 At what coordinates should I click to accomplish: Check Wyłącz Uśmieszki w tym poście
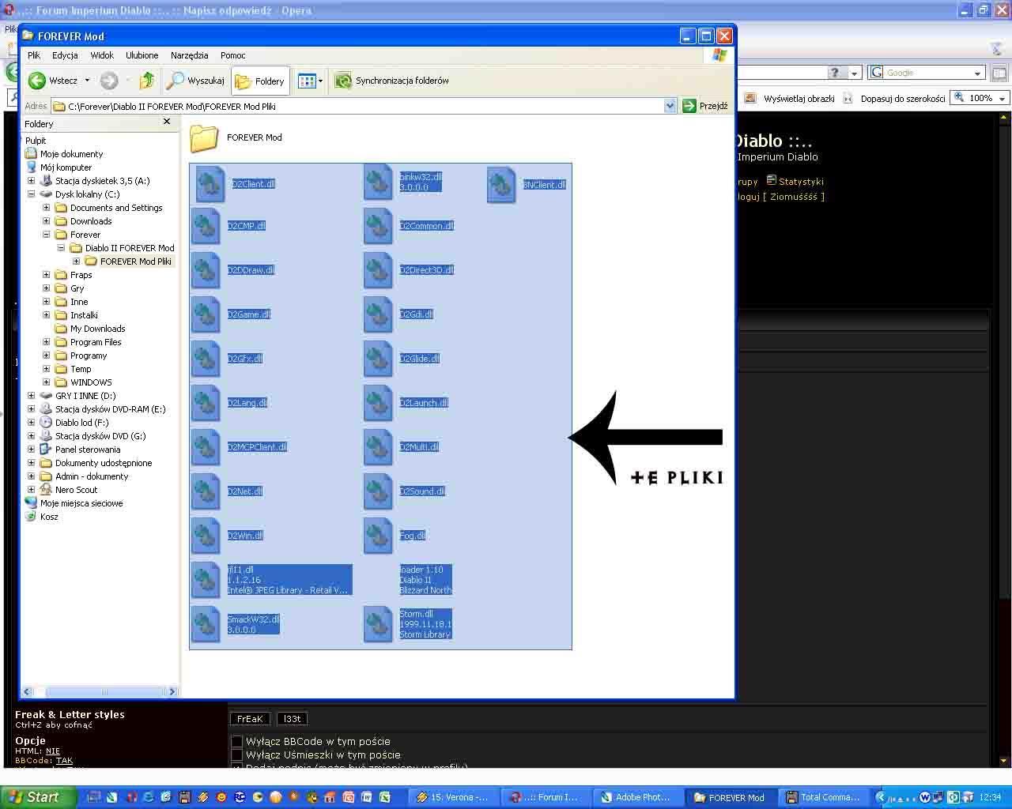coord(236,754)
